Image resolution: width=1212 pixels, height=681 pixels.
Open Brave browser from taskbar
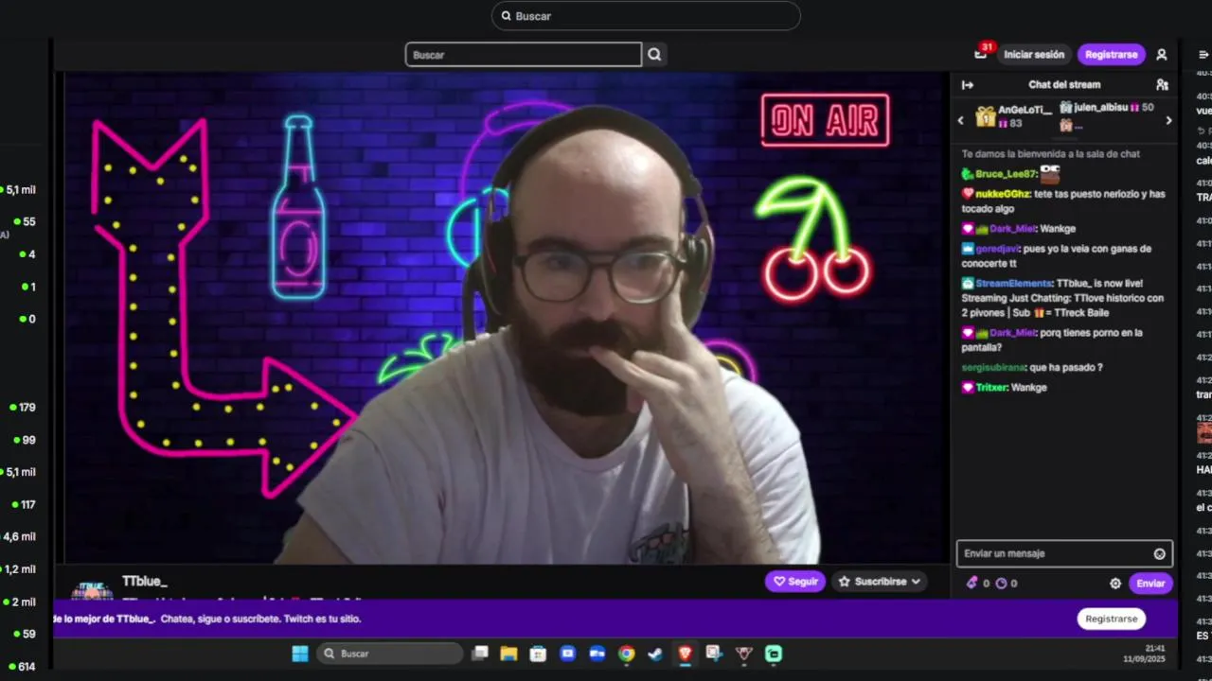click(x=685, y=654)
